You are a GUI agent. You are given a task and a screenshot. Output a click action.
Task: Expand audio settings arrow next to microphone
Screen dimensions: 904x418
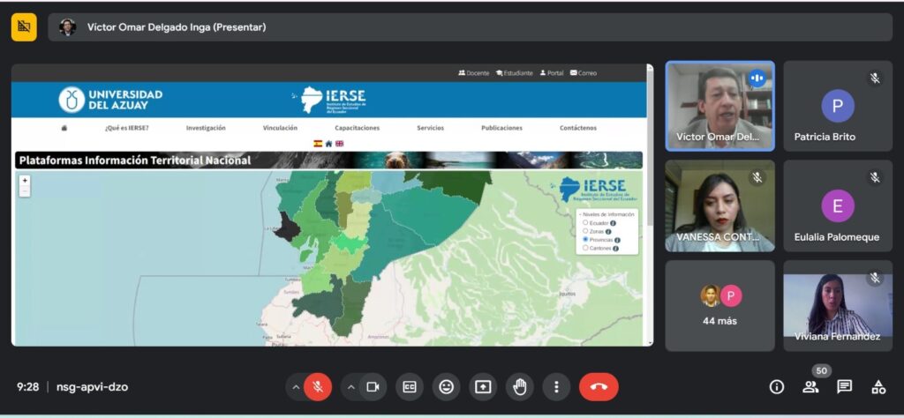pyautogui.click(x=296, y=387)
